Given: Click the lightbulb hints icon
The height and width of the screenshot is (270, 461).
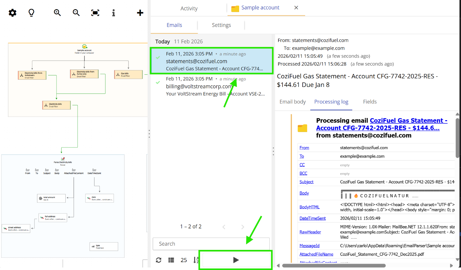Looking at the screenshot, I should (x=31, y=13).
